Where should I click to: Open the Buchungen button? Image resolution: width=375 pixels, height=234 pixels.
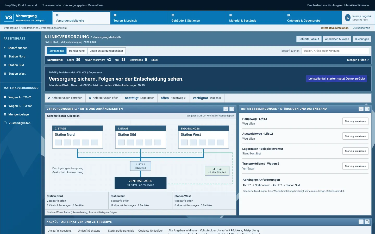(362, 39)
